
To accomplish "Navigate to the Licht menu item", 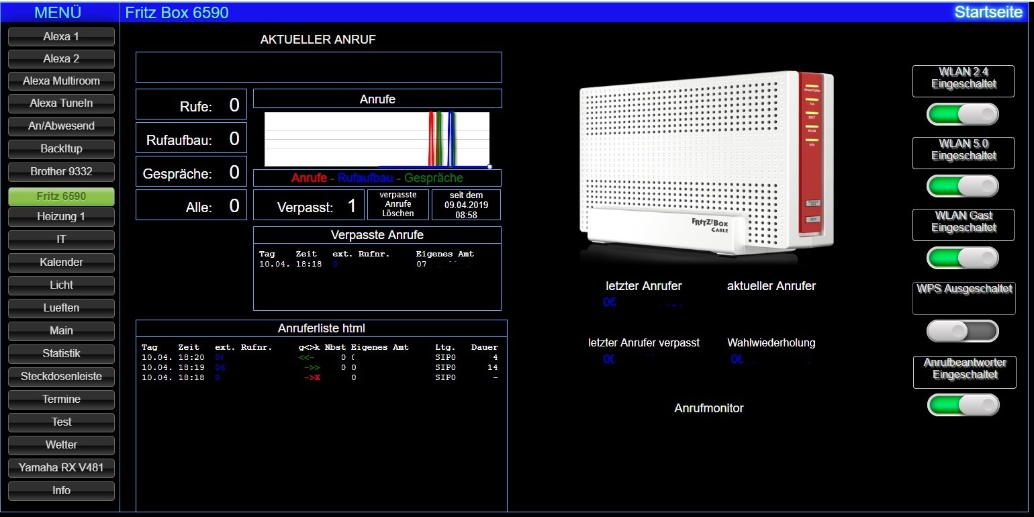I will pos(61,285).
